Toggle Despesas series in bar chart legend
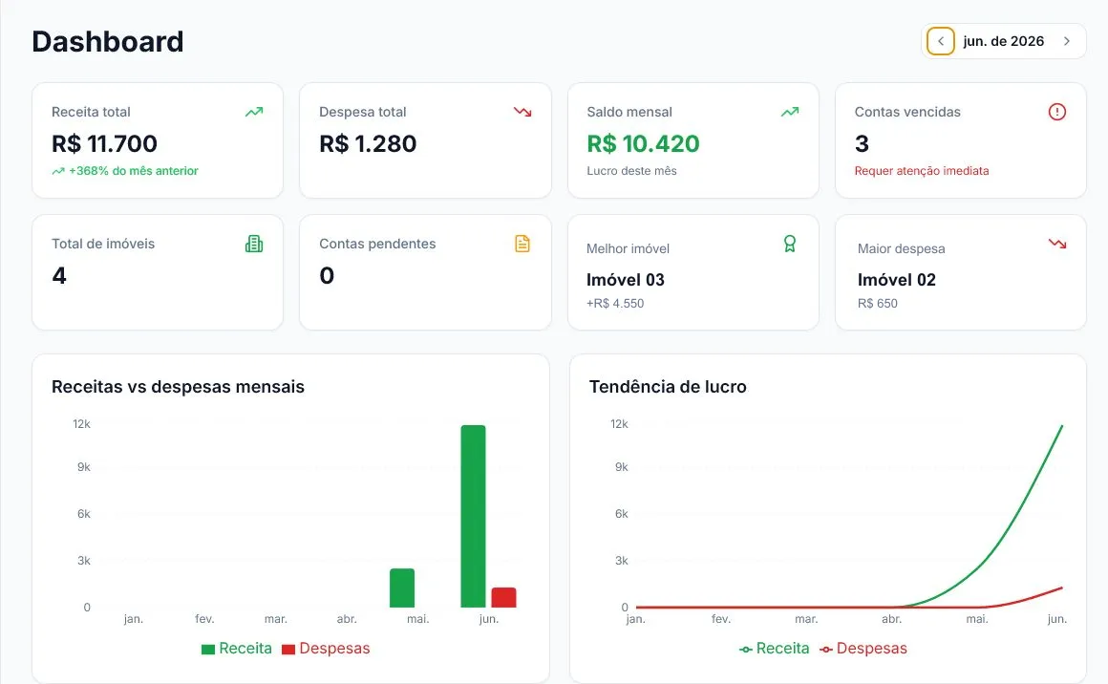The width and height of the screenshot is (1108, 684). point(326,648)
